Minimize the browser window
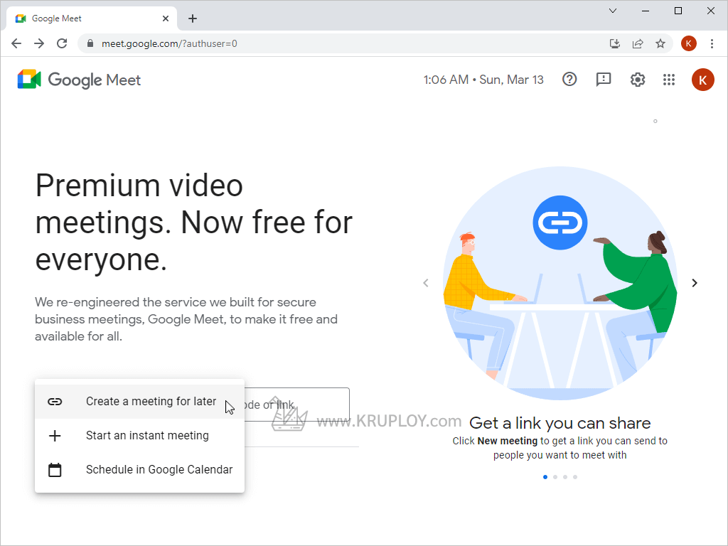The width and height of the screenshot is (728, 546). [x=646, y=11]
